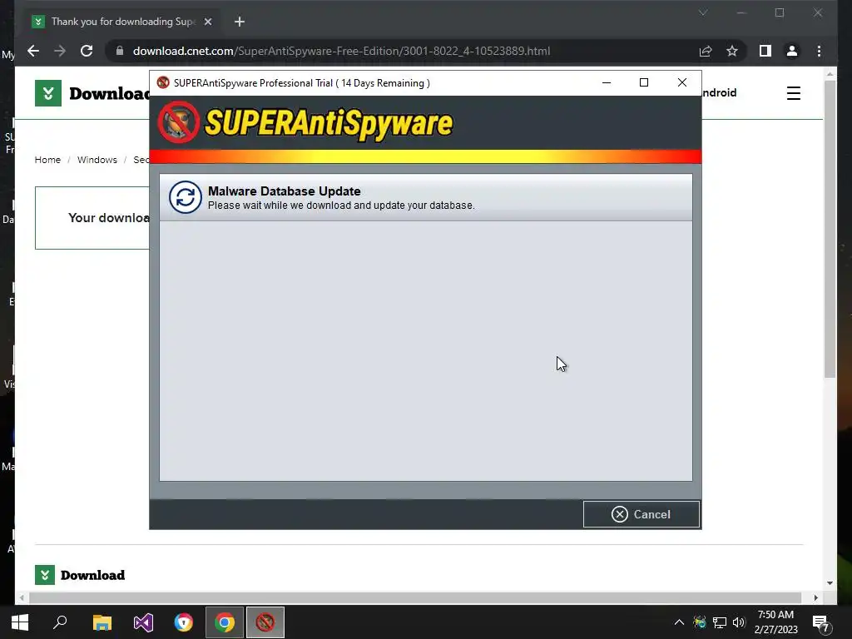Close the SUPERAntiSpyware trial window

click(x=682, y=82)
